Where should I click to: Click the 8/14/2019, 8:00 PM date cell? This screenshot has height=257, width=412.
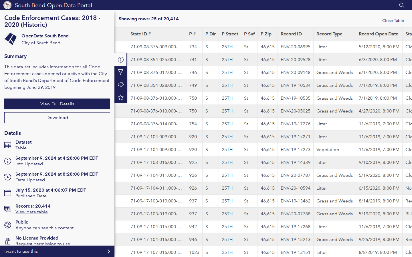pyautogui.click(x=379, y=201)
